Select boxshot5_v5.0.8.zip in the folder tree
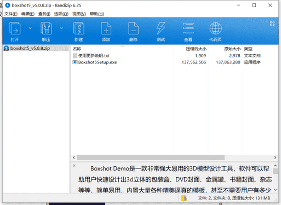Viewport: 281px width, 205px height. click(x=30, y=48)
